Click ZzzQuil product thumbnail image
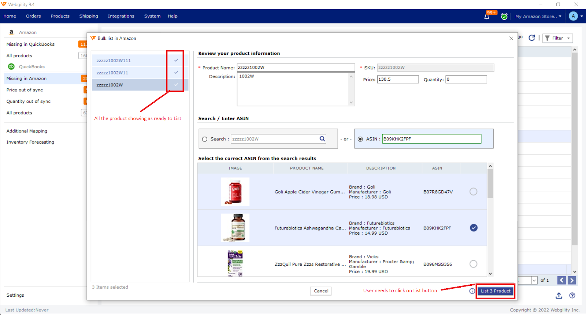The image size is (586, 315). (235, 263)
